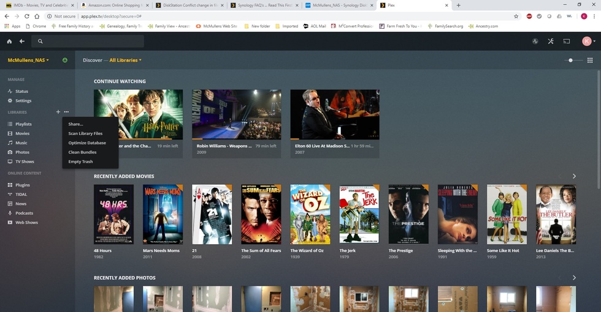Expand the All Libraries dropdown
Image resolution: width=601 pixels, height=312 pixels.
coord(125,60)
